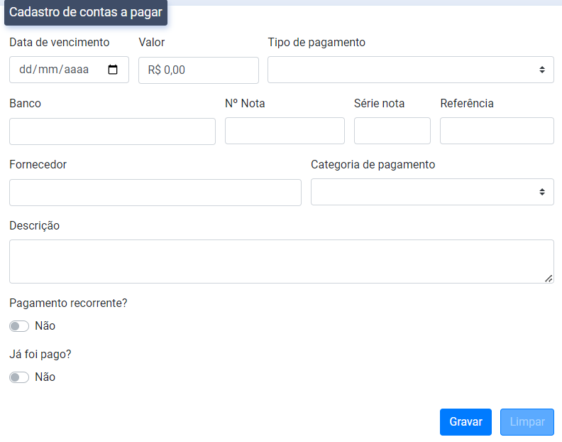Grab the Descrição textarea resize handle
This screenshot has height=442, width=562.
[549, 279]
